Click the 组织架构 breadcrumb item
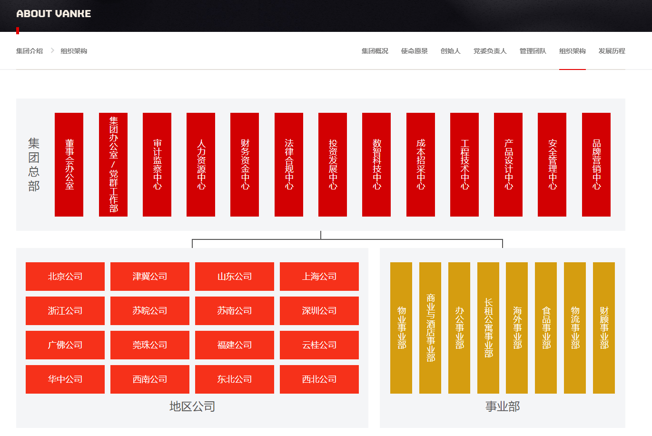The height and width of the screenshot is (436, 652). [74, 51]
